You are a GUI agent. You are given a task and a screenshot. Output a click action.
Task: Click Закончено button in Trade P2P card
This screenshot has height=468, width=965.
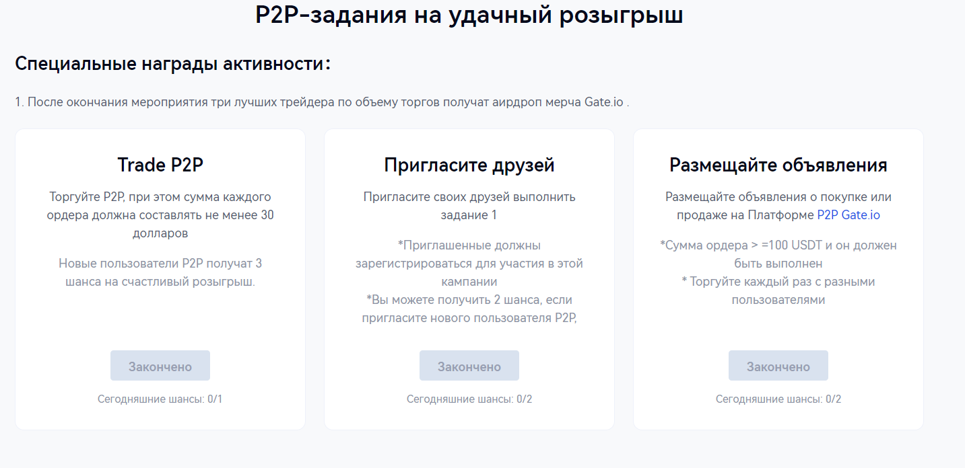(x=160, y=366)
